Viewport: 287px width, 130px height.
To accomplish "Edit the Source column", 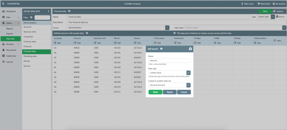I will 137,43.
